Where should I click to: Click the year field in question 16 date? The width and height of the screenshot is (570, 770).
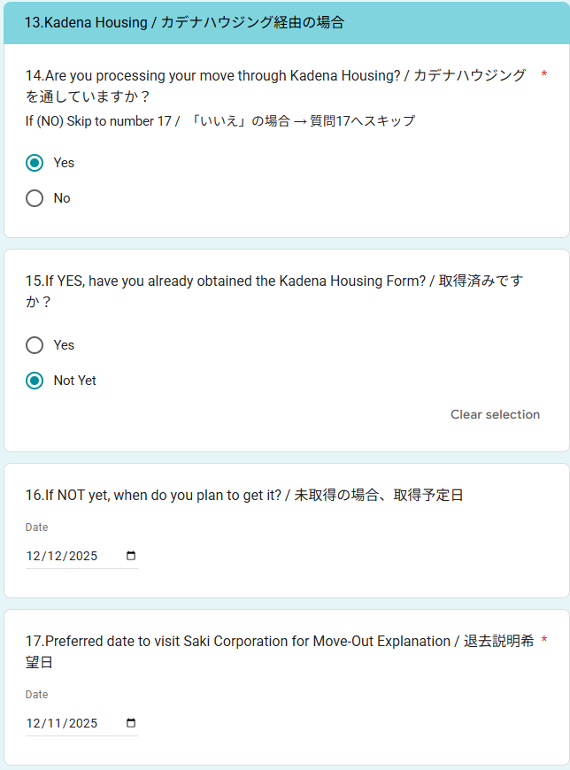[83, 556]
